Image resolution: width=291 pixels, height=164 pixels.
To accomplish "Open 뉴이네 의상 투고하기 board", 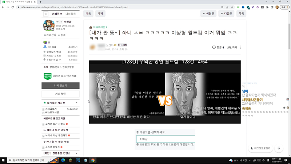I will pyautogui.click(x=56, y=136).
